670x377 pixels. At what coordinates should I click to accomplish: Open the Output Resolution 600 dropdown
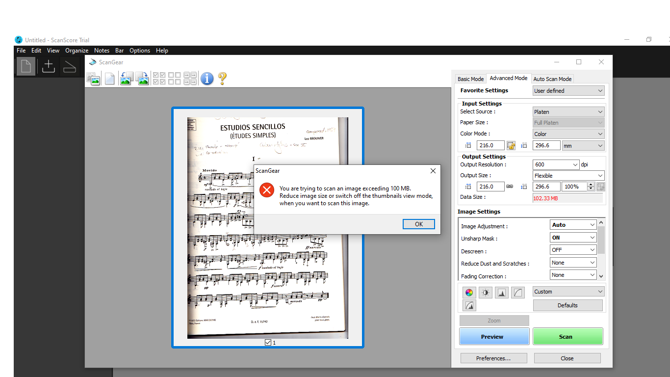(x=556, y=165)
